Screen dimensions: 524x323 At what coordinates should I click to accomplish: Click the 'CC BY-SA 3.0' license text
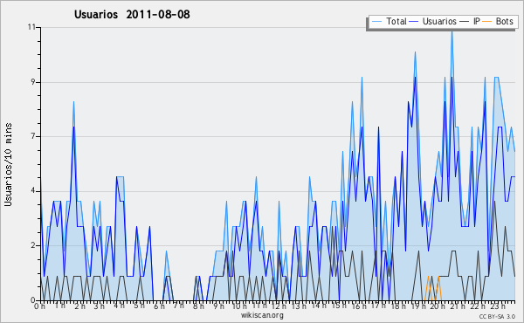point(497,316)
